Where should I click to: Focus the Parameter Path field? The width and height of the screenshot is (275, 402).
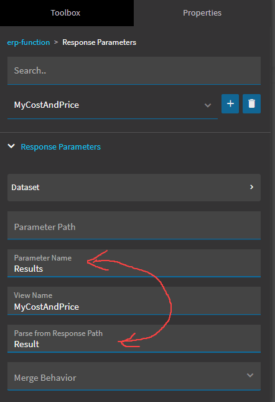coord(134,226)
